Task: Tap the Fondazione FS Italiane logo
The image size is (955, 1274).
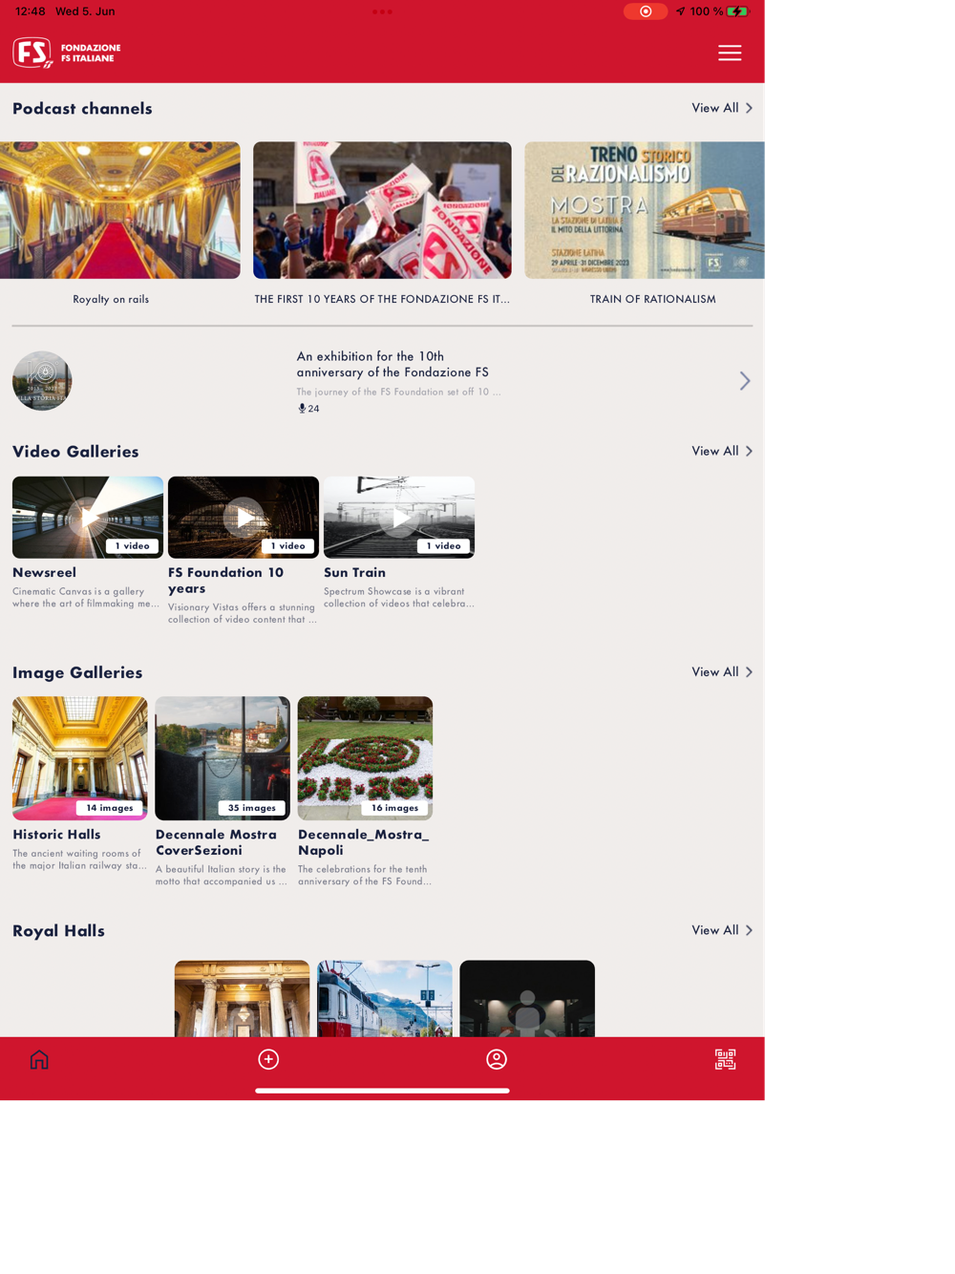Action: pos(67,53)
